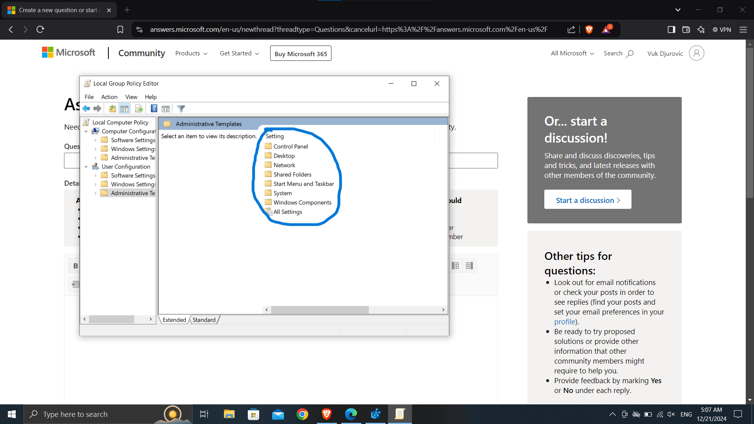
Task: Open the Products dropdown
Action: pos(191,53)
